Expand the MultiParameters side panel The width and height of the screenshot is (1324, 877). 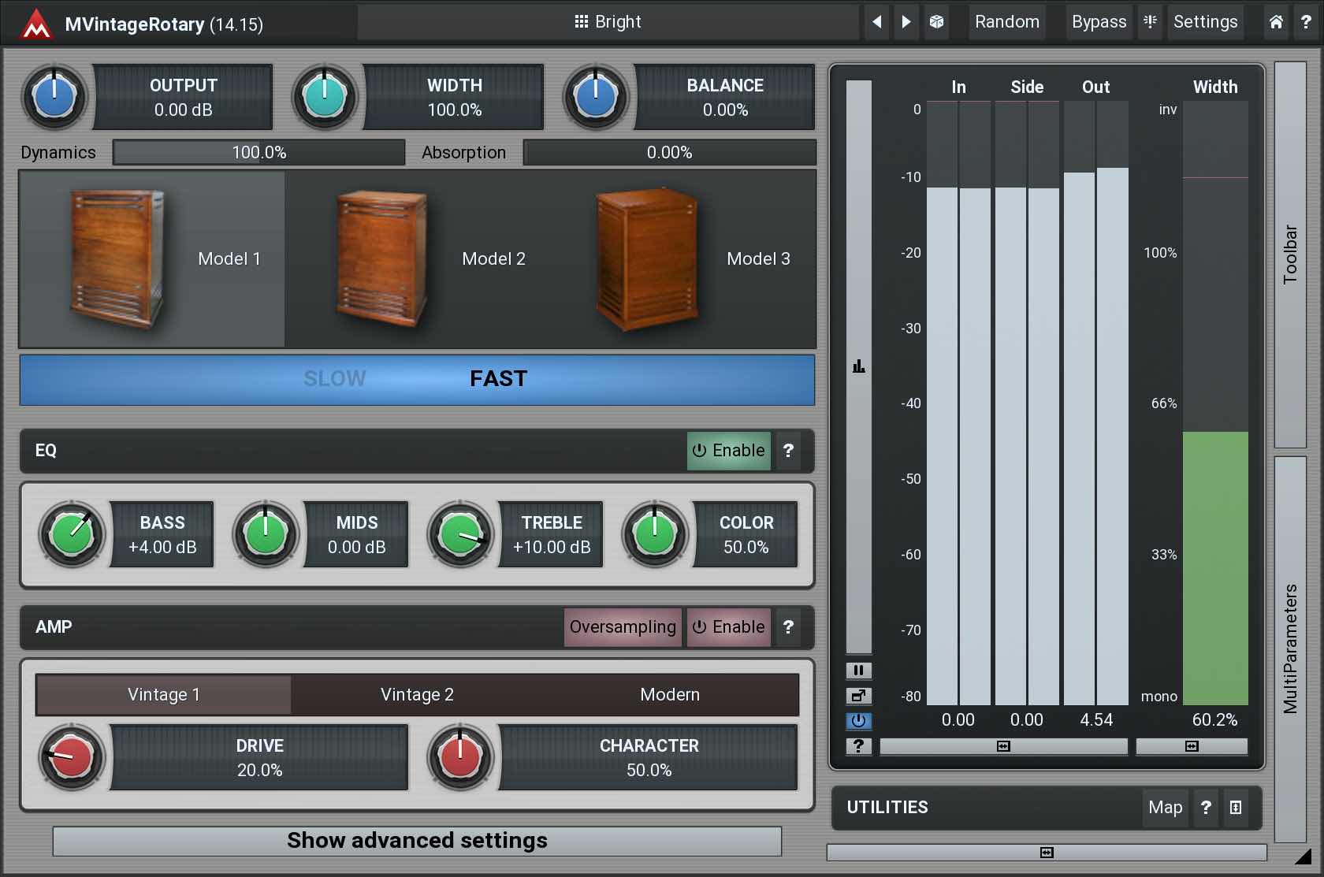[x=1290, y=648]
